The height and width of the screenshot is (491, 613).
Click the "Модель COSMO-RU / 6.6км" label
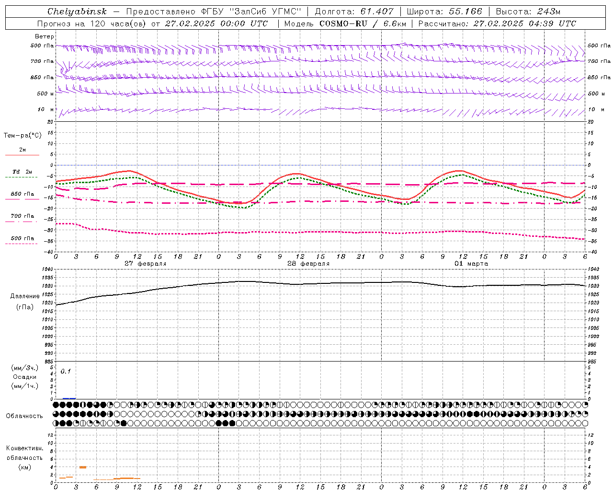pyautogui.click(x=345, y=23)
